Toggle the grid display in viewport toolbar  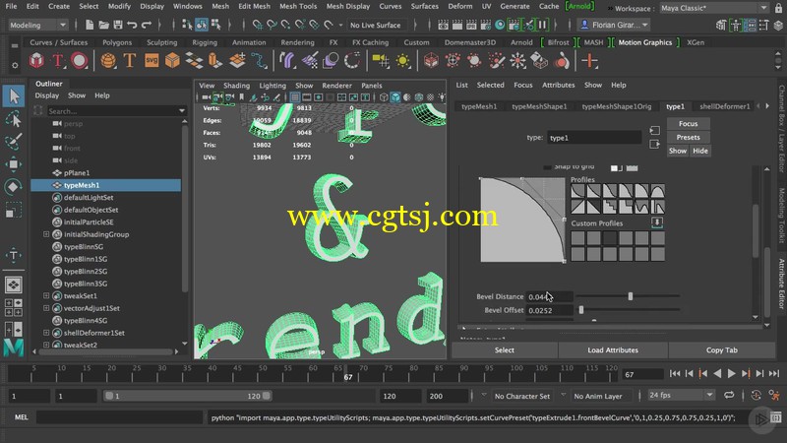click(x=294, y=97)
